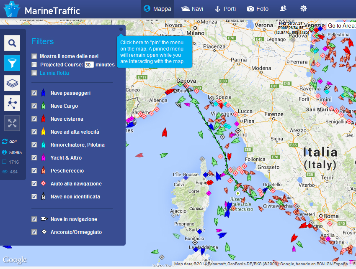Uncheck Nave Cargo filter

pyautogui.click(x=34, y=106)
